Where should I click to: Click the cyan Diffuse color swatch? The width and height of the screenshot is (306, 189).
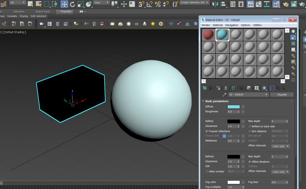(234, 107)
